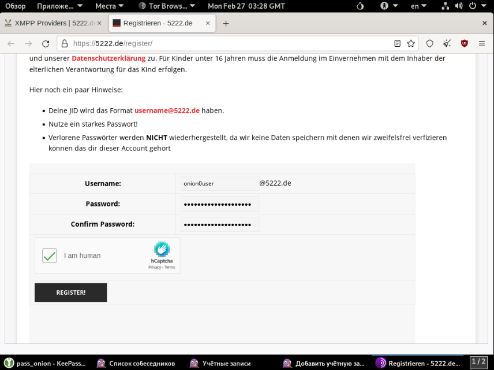This screenshot has height=370, width=494.
Task: Toggle the "I am human" hCaptcha checkbox
Action: pyautogui.click(x=50, y=256)
